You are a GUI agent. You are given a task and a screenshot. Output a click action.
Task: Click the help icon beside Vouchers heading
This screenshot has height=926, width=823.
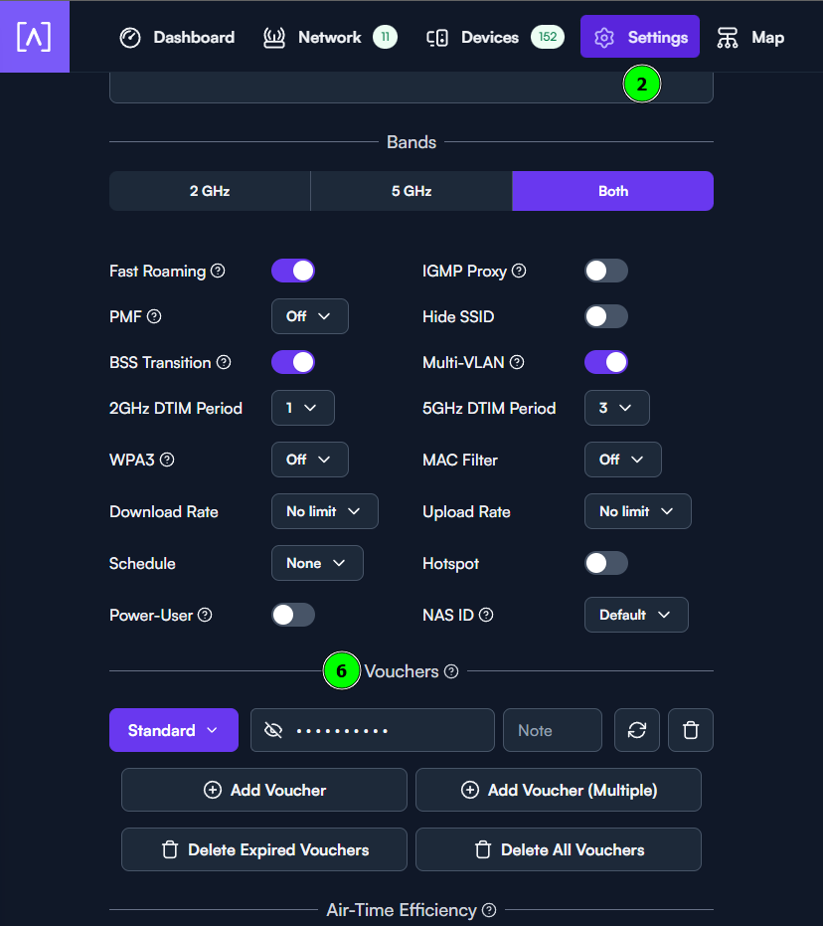click(x=451, y=671)
